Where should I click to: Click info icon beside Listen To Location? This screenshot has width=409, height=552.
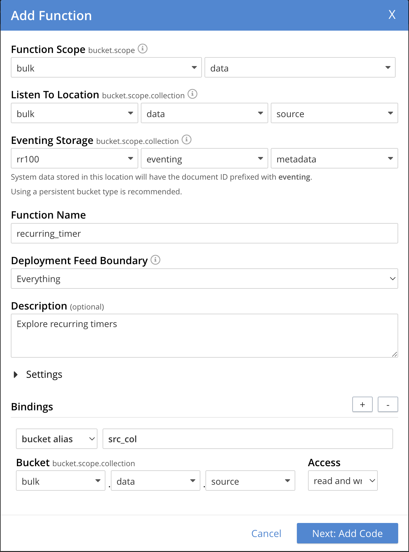tap(192, 94)
